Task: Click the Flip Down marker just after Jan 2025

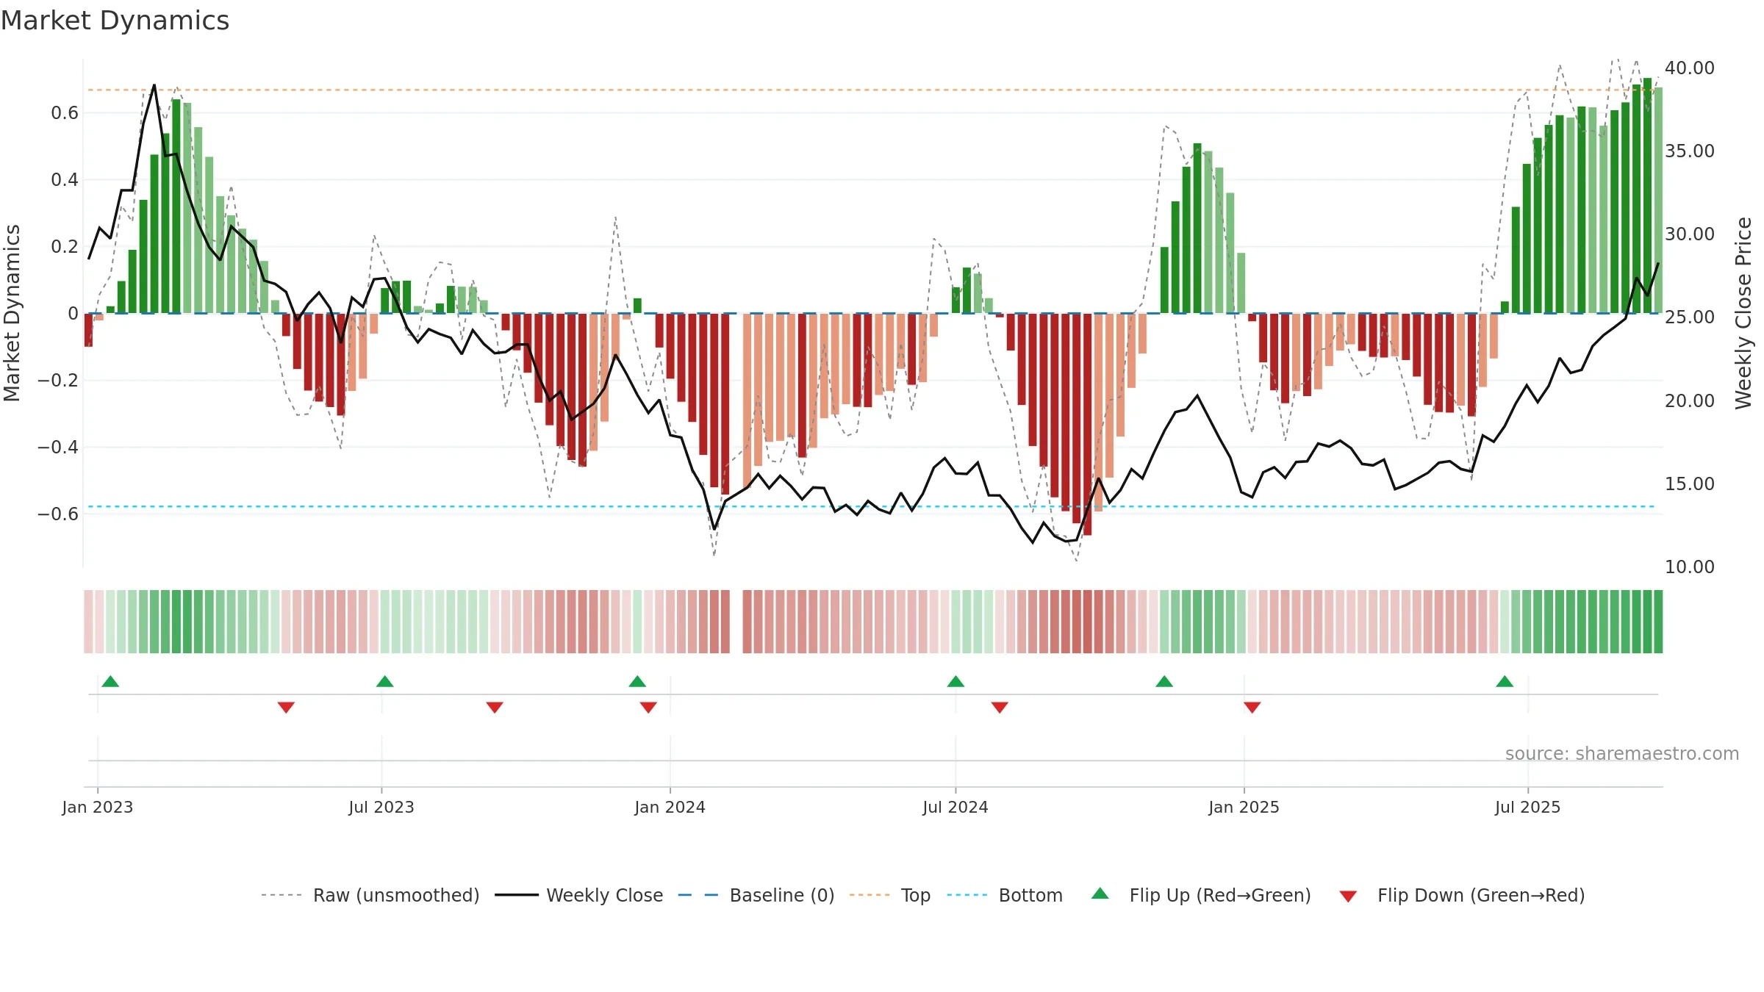Action: point(1252,708)
